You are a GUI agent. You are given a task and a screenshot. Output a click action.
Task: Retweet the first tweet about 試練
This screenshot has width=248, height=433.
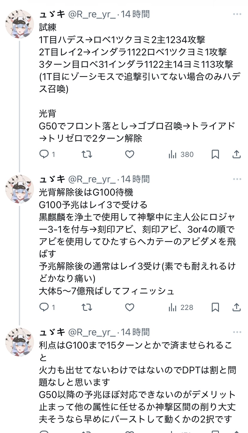(87, 154)
